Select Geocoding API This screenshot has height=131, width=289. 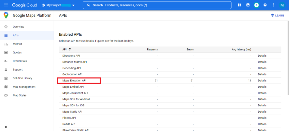pos(71,68)
